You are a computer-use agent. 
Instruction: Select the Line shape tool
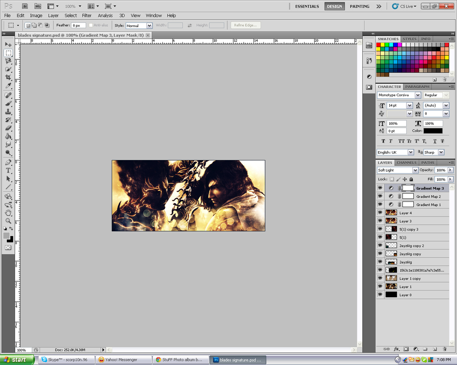tap(8, 187)
